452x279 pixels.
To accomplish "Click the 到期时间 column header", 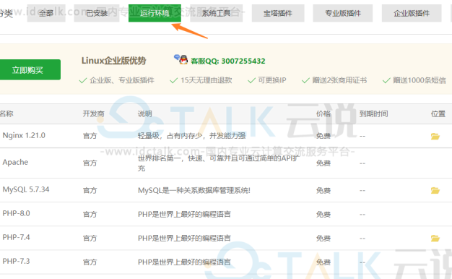I will 373,114.
